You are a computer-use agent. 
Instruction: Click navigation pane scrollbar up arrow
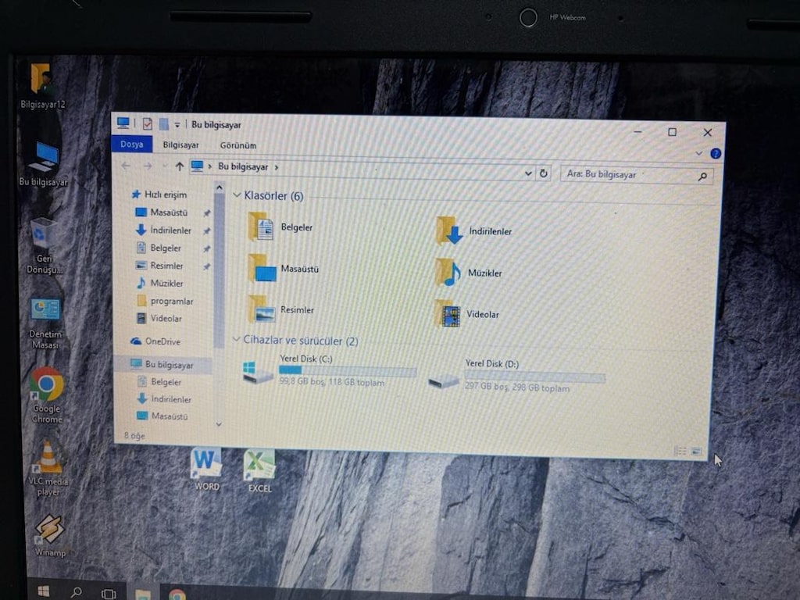pyautogui.click(x=220, y=187)
